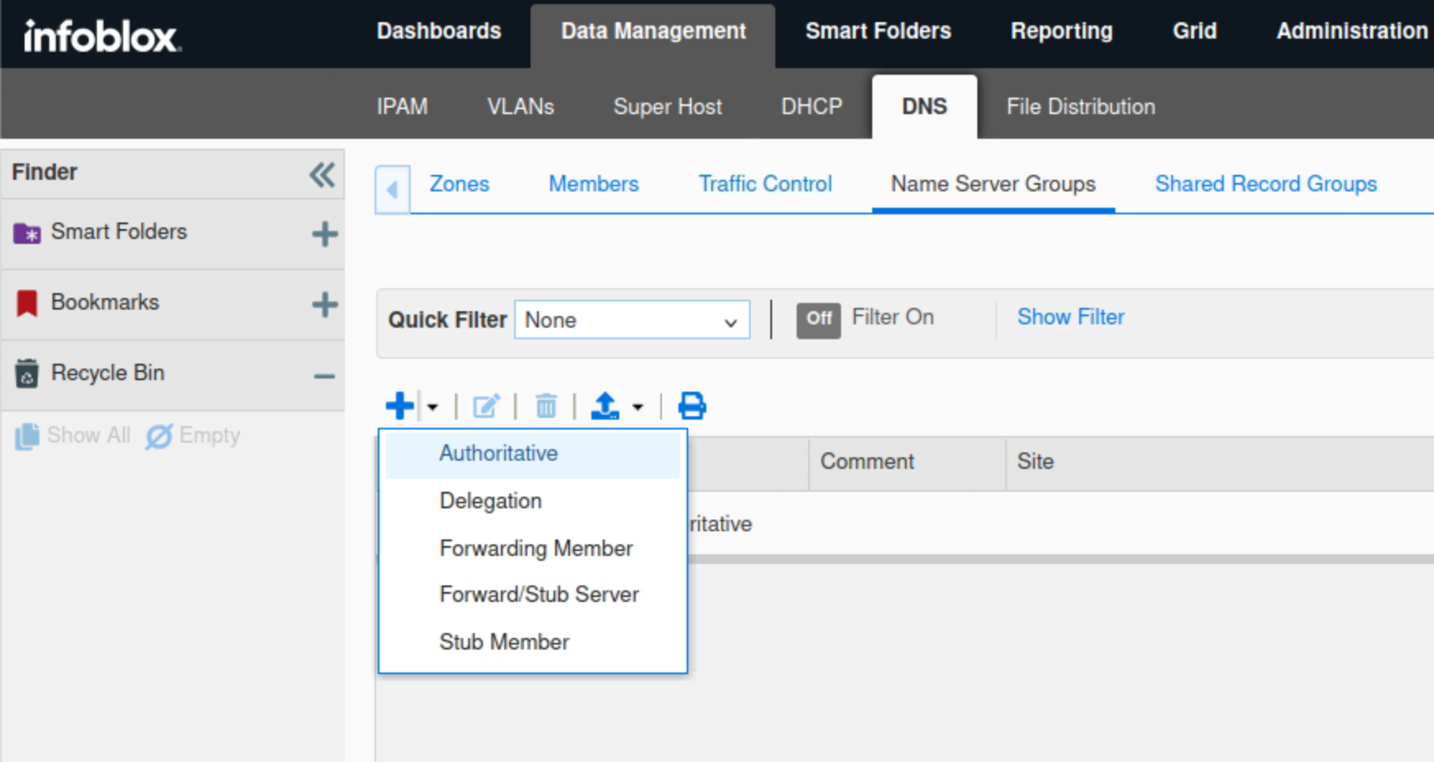Click the Print icon in toolbar
Viewport: 1434px width, 762px height.
click(692, 406)
